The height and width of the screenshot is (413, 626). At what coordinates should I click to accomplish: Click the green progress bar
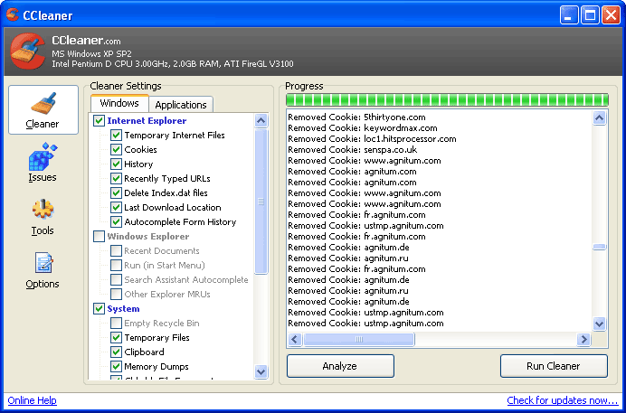pos(447,99)
